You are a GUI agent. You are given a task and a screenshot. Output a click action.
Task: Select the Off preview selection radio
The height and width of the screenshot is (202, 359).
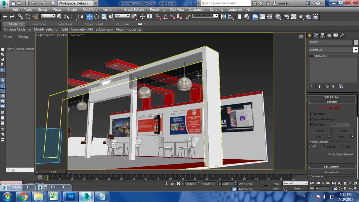[310, 146]
